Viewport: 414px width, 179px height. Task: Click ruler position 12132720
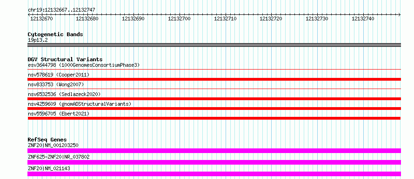pyautogui.click(x=271, y=19)
